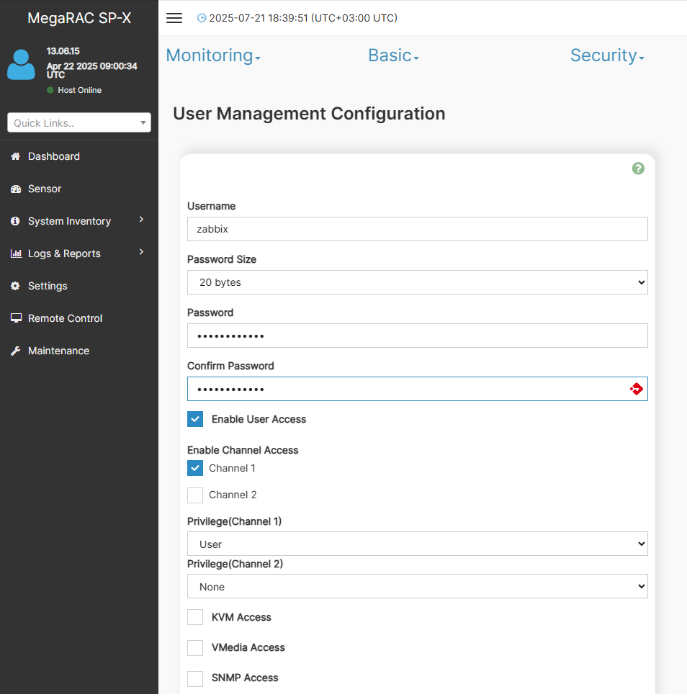Click the Settings gear icon

15,286
